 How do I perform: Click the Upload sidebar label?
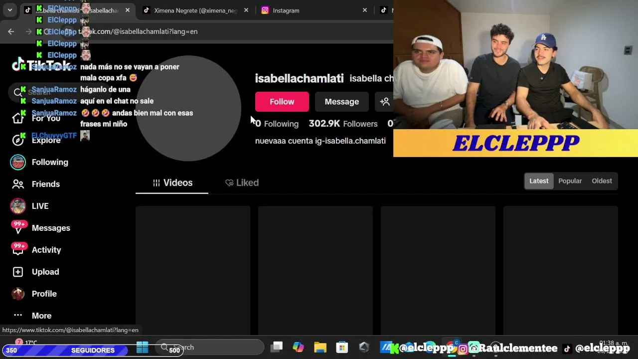(45, 272)
